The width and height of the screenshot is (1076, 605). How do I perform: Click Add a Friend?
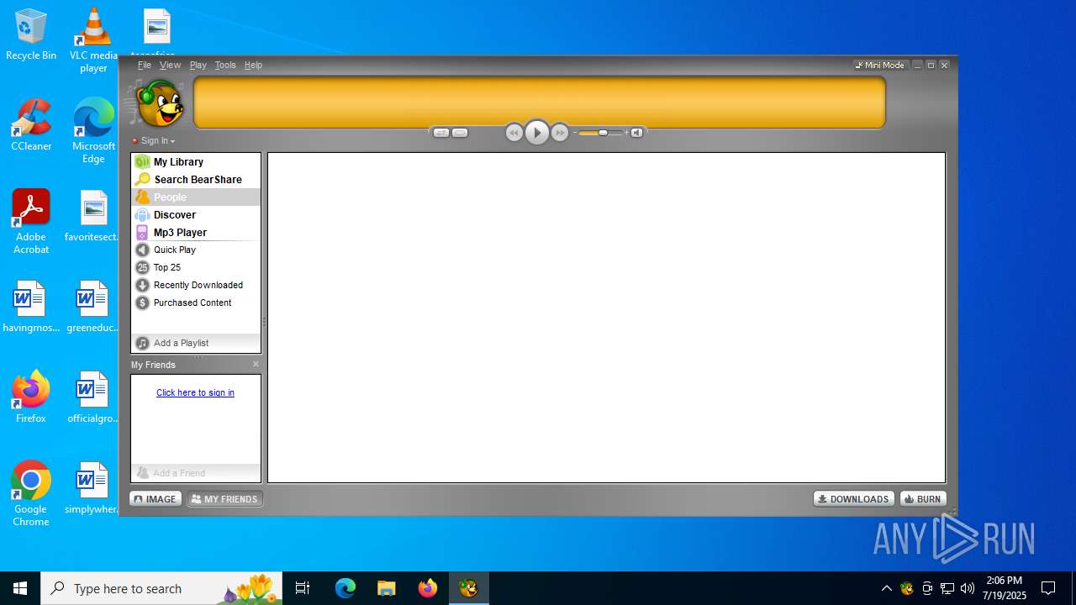coord(195,472)
